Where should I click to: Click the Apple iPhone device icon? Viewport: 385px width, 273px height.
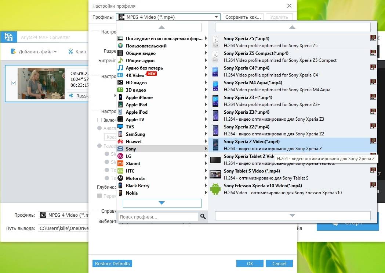[120, 97]
